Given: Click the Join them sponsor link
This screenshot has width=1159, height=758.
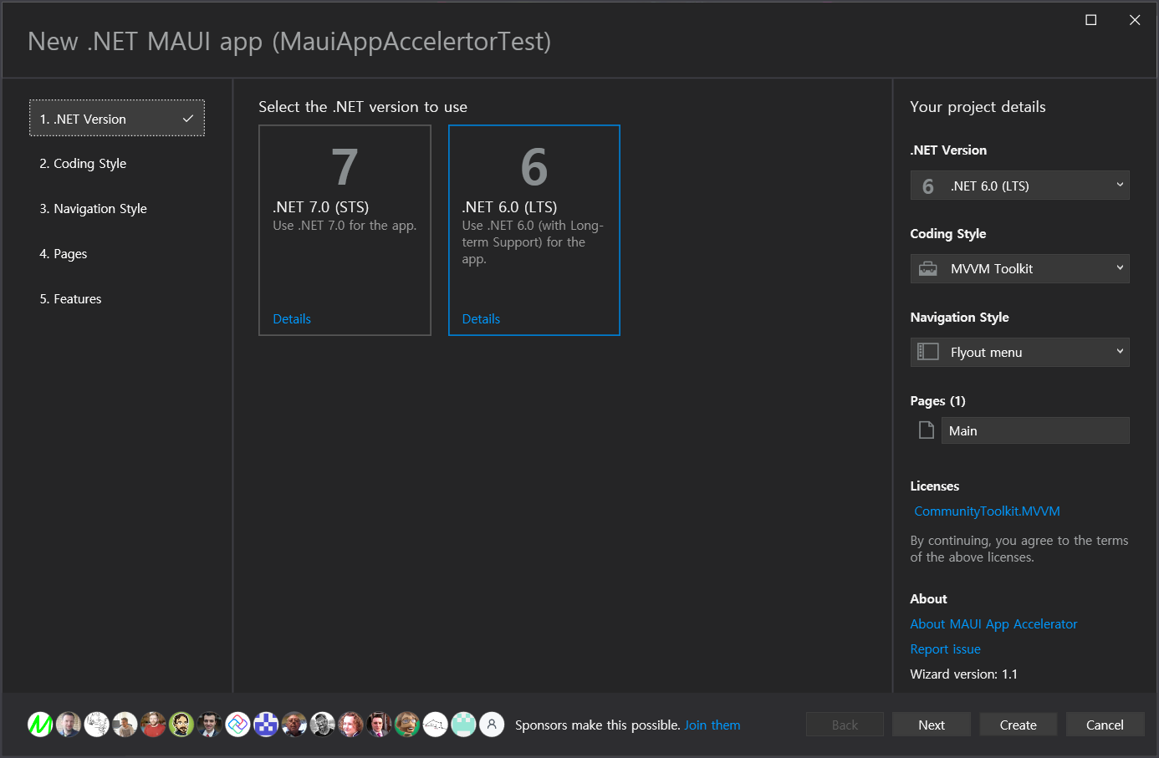Looking at the screenshot, I should pos(712,725).
